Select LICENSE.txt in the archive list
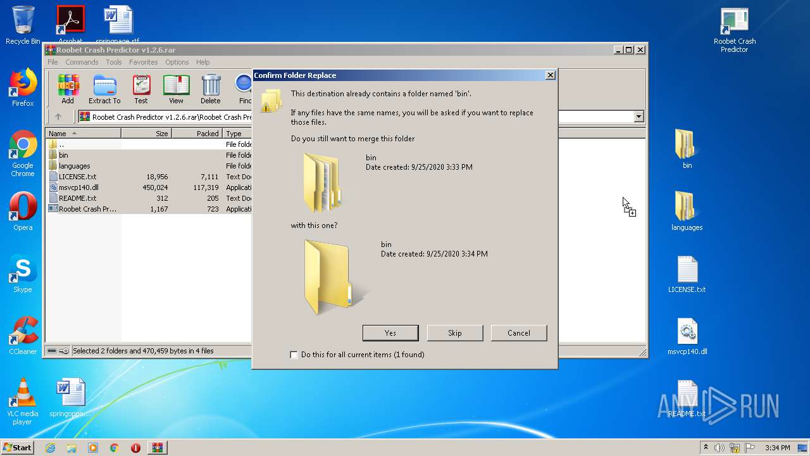This screenshot has height=456, width=810. tap(149, 177)
